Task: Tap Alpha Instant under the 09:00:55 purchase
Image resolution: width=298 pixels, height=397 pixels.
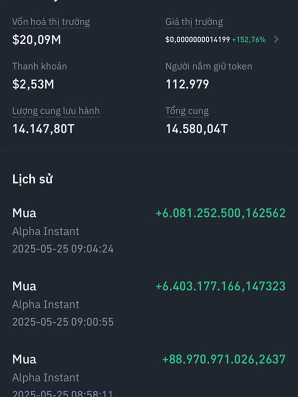Action: coord(46,304)
